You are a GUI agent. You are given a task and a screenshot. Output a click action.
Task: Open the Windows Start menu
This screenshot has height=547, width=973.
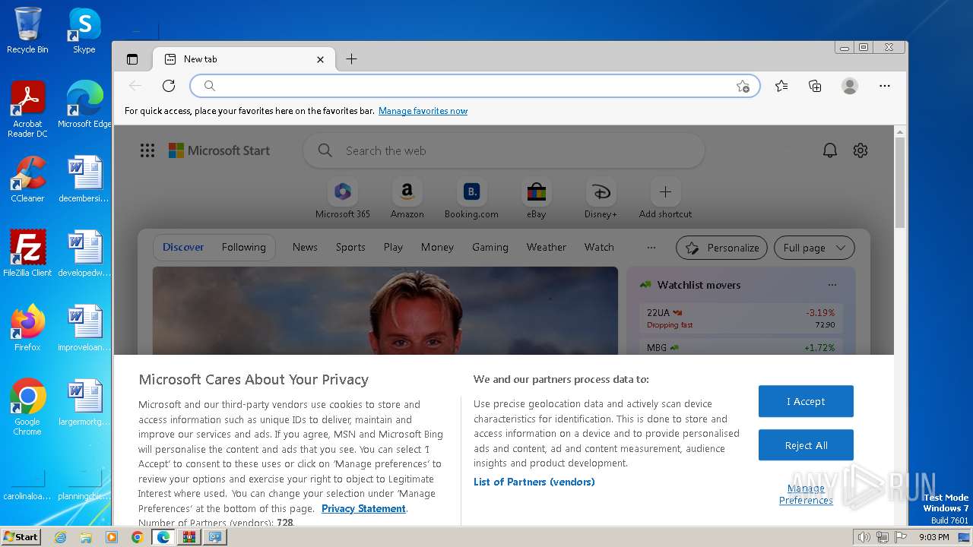pos(21,537)
